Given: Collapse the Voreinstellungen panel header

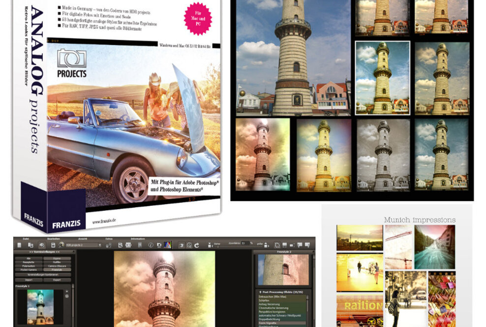Looking at the screenshot, I should click(44, 252).
